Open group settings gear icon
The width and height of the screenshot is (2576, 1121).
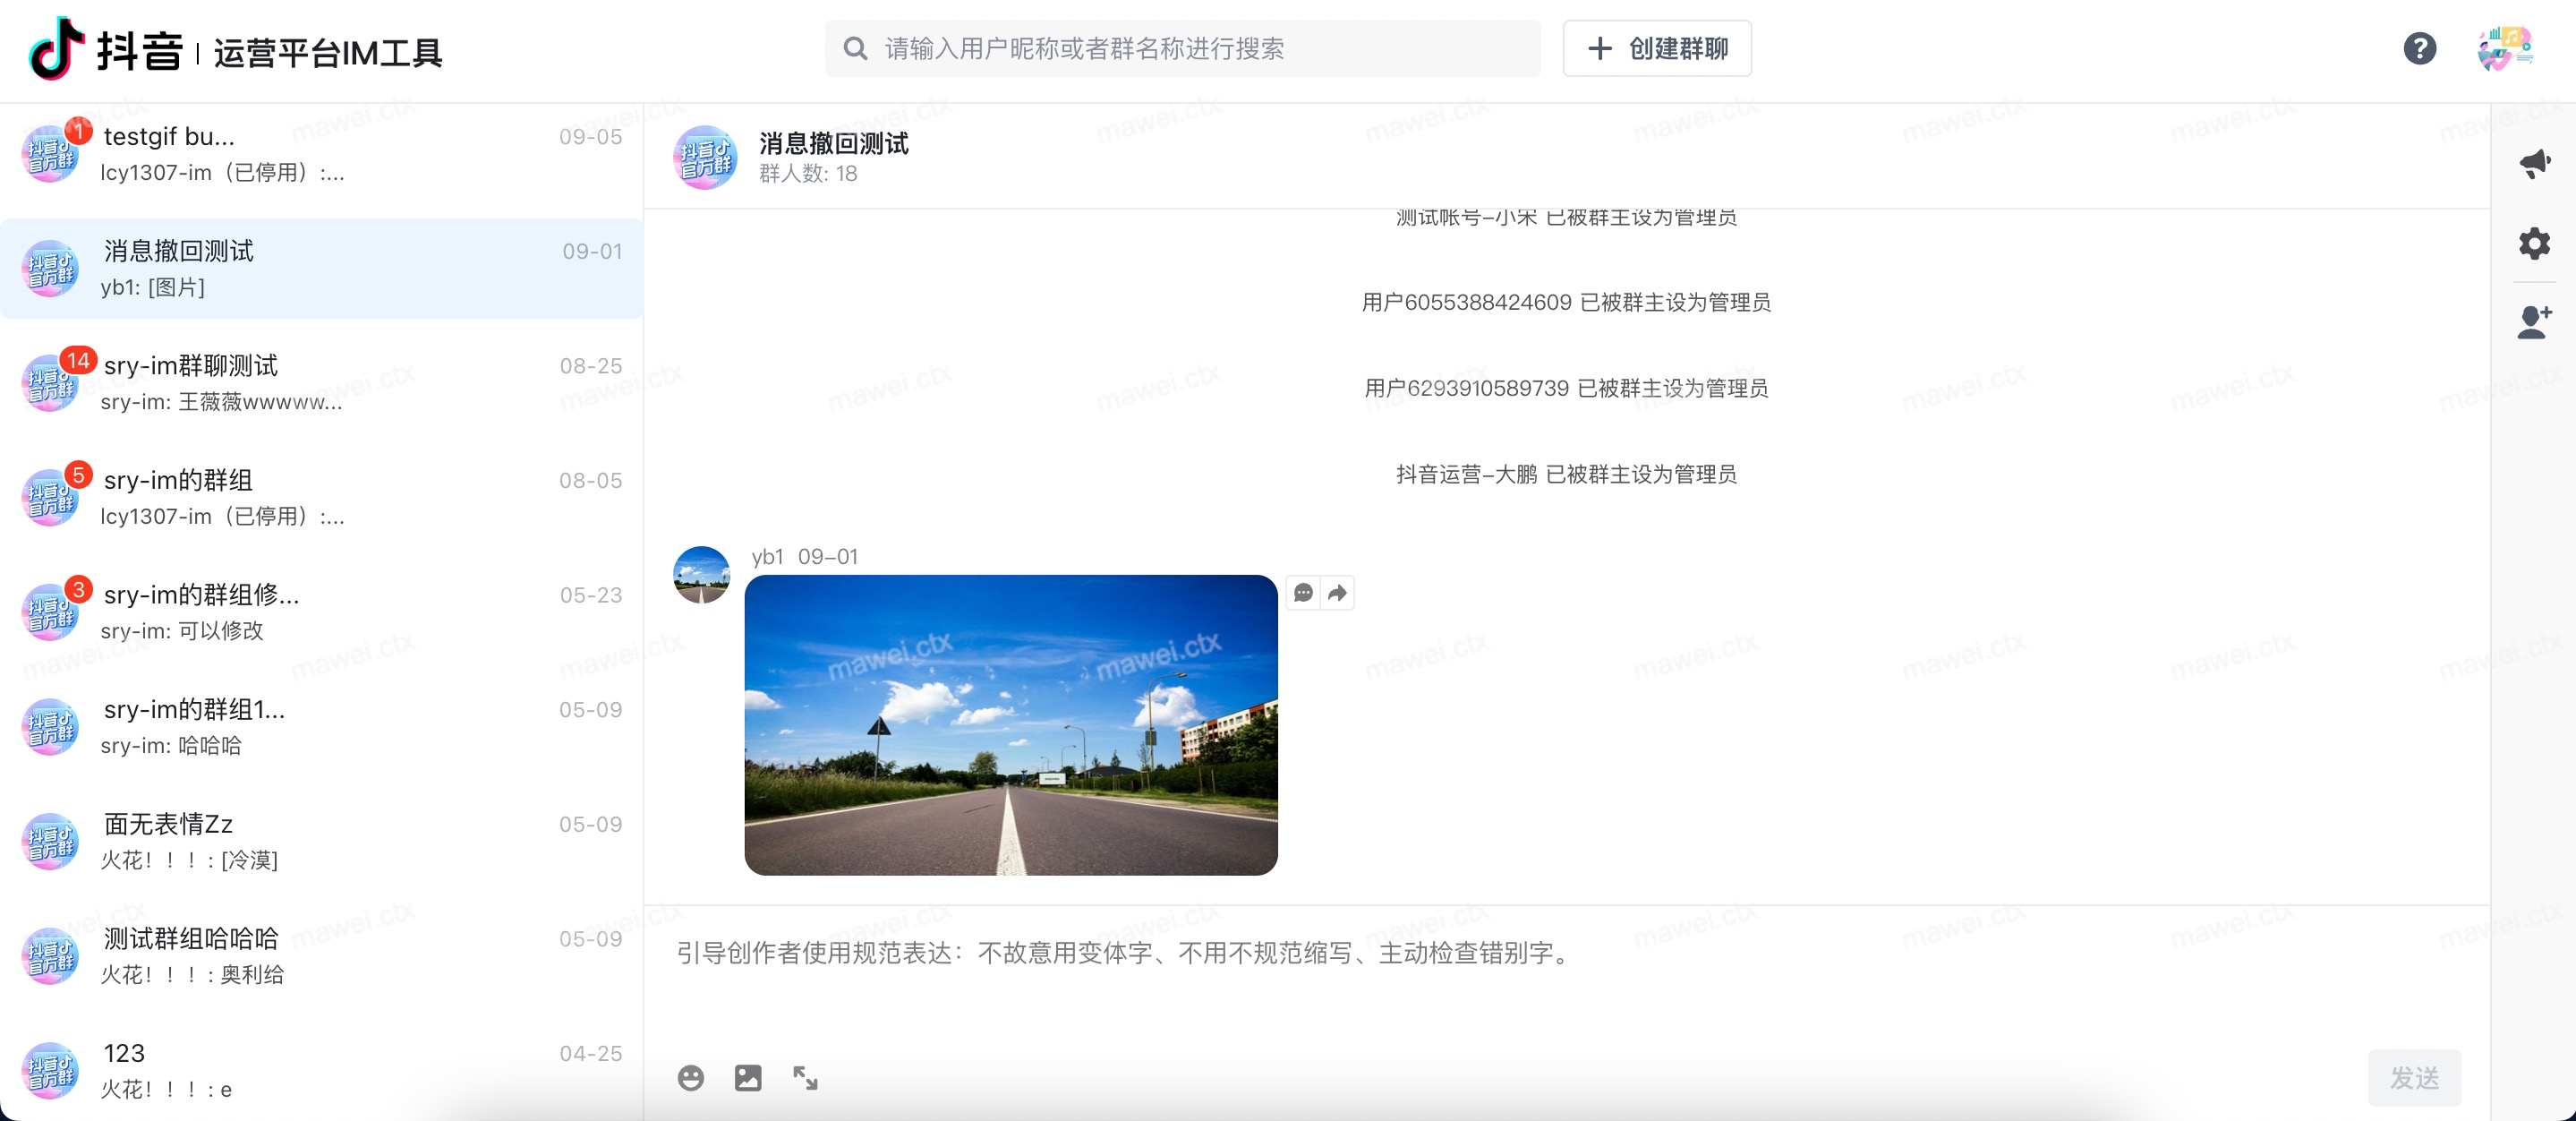(2533, 243)
